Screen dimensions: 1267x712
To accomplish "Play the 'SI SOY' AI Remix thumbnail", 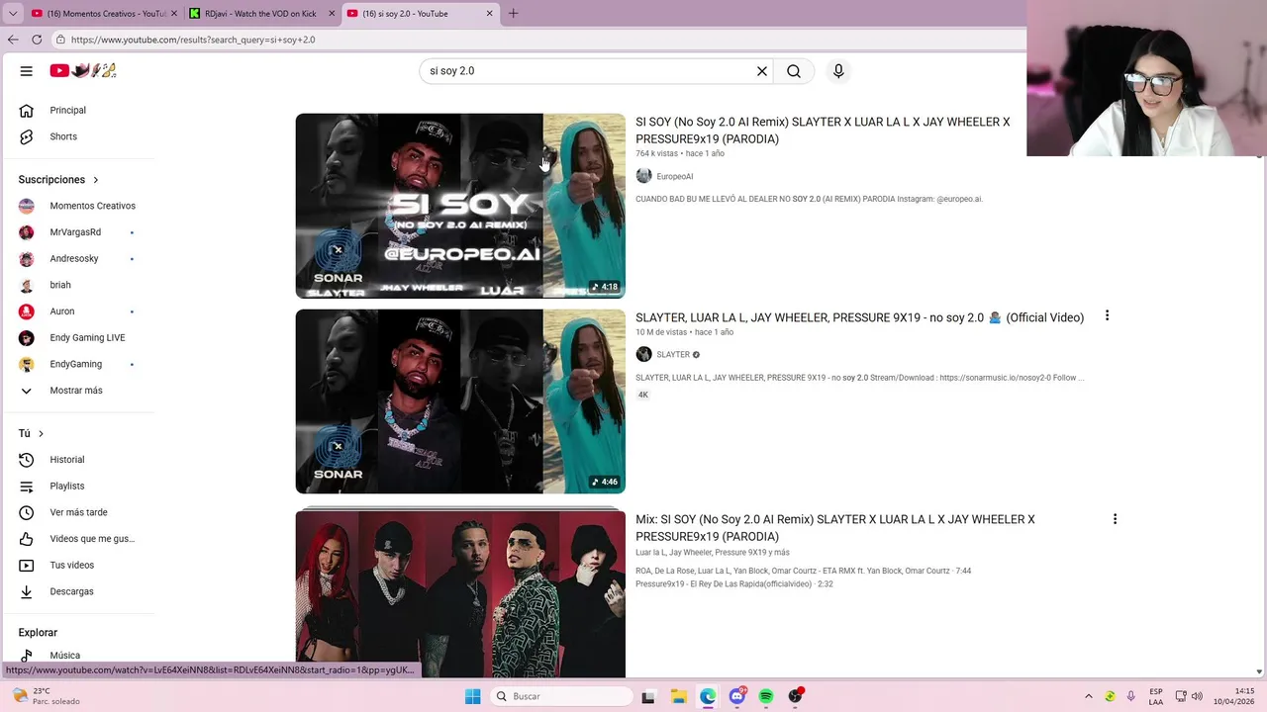I will click(x=460, y=206).
